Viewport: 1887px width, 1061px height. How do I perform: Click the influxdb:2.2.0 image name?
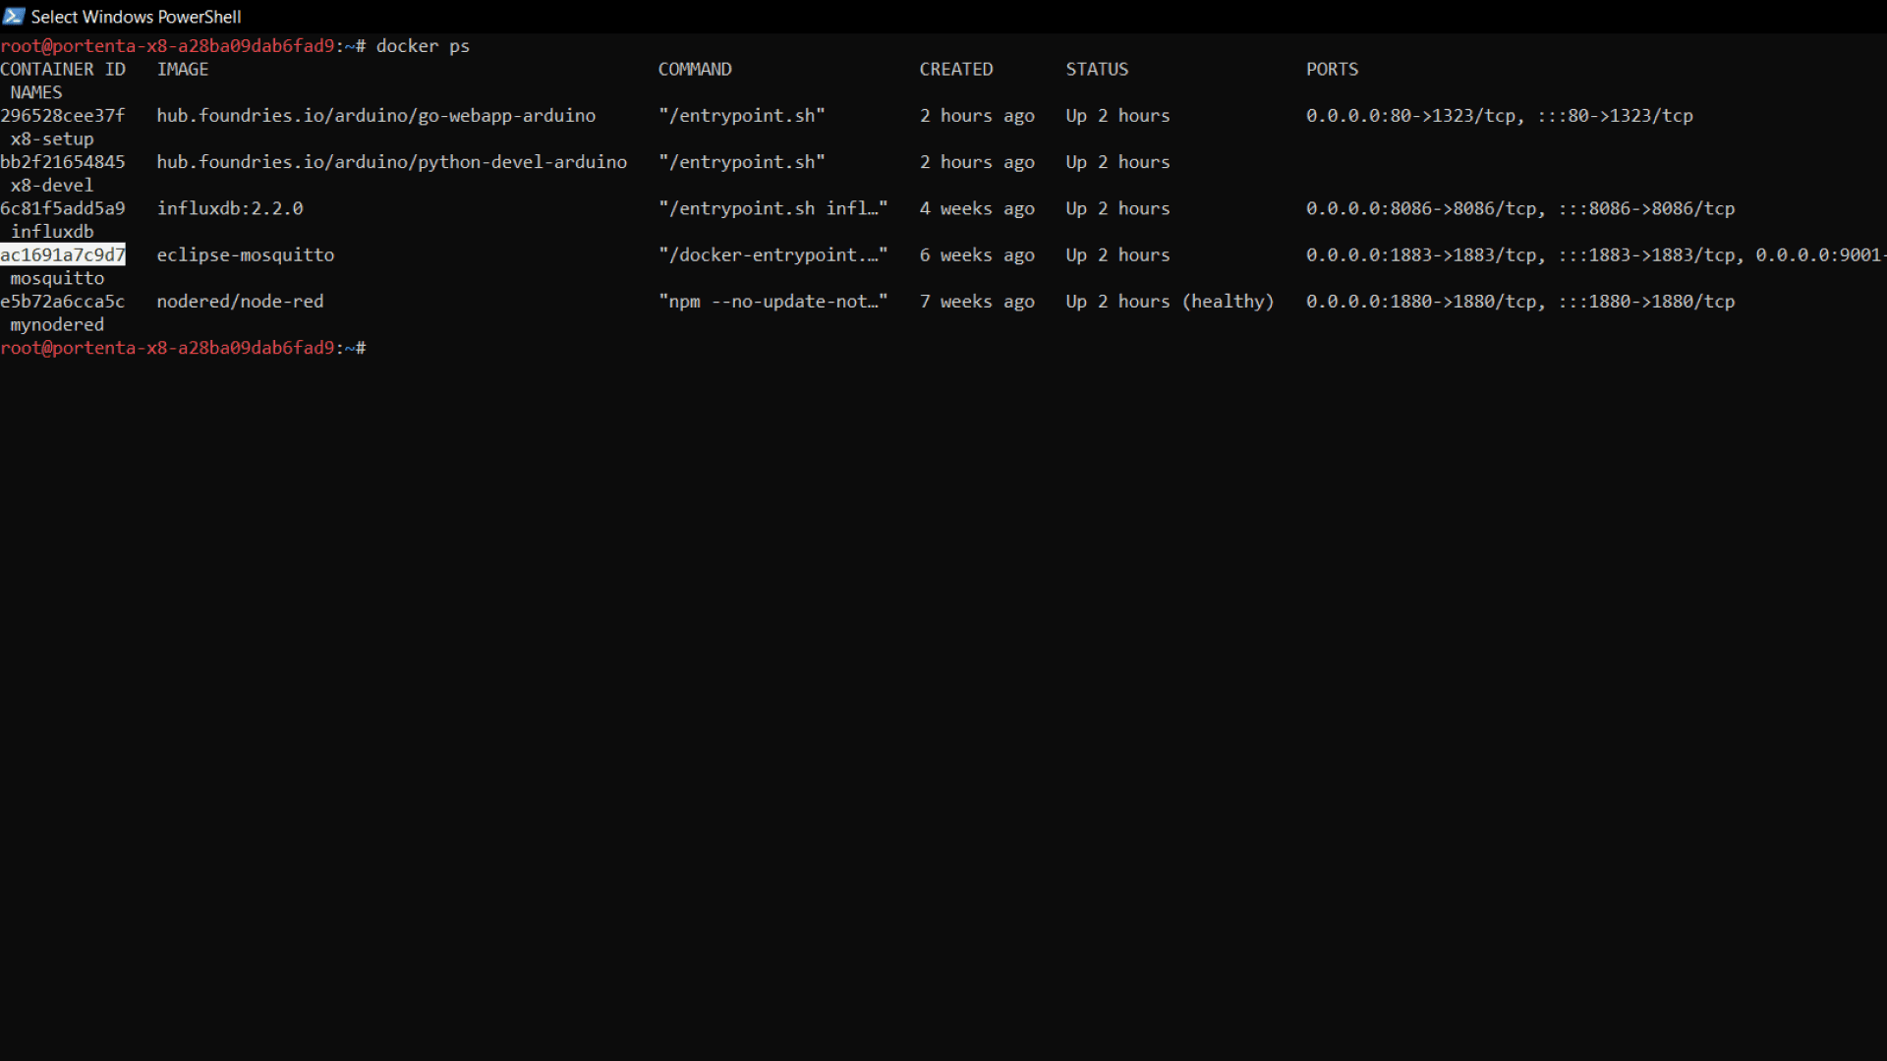[x=230, y=208]
